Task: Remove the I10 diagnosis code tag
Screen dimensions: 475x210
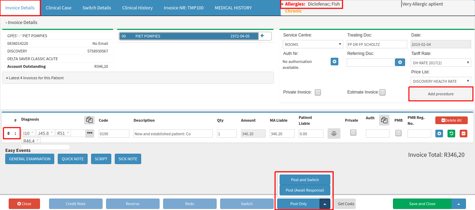Action: click(32, 132)
